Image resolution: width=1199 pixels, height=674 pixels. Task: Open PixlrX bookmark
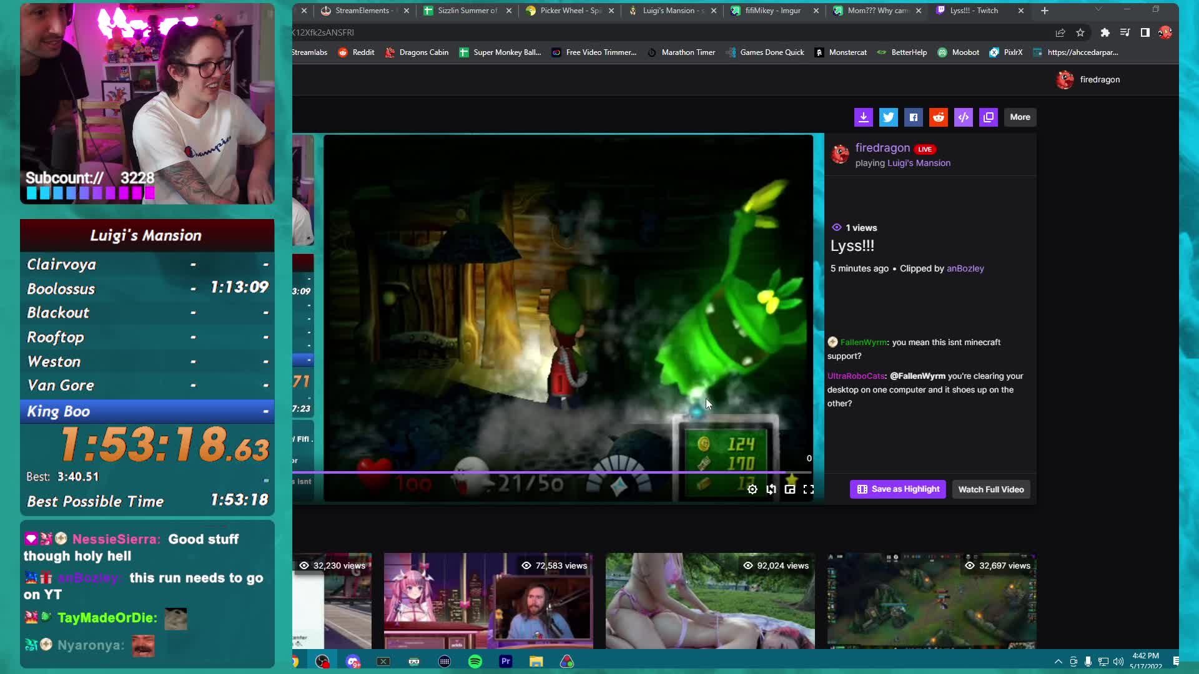(1006, 52)
